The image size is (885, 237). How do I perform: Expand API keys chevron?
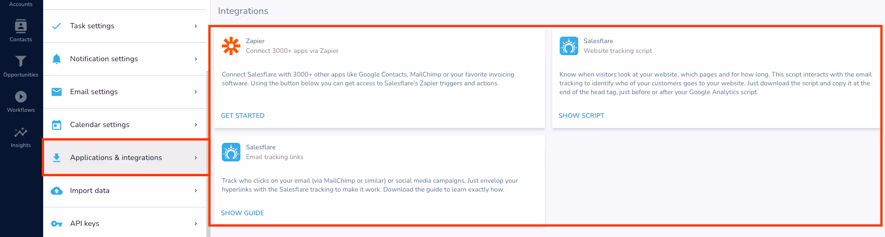click(x=196, y=224)
